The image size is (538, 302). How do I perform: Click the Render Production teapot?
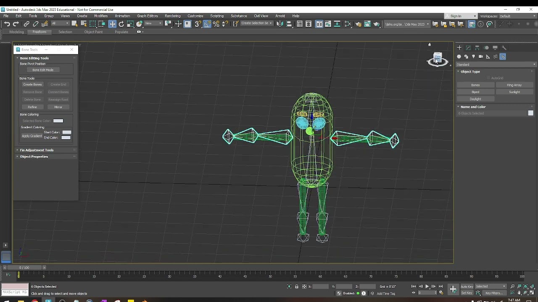coord(377,24)
